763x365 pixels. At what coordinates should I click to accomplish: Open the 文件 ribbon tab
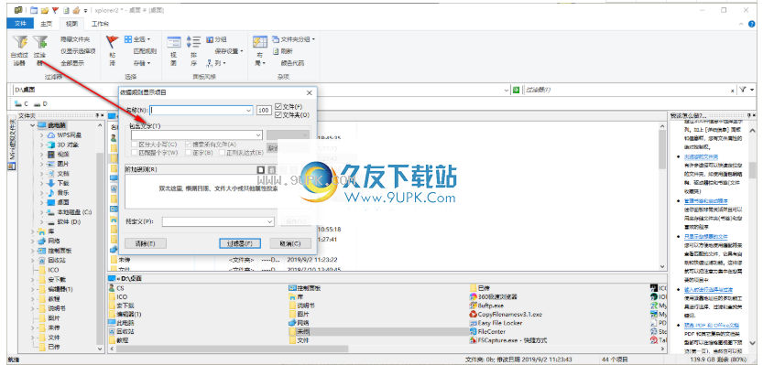(20, 24)
